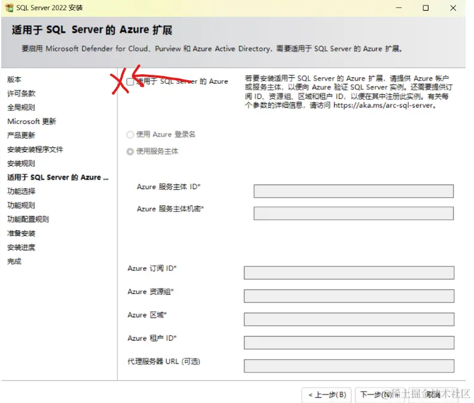Select the 版本 step in the sidebar
This screenshot has width=474, height=403.
click(x=14, y=80)
